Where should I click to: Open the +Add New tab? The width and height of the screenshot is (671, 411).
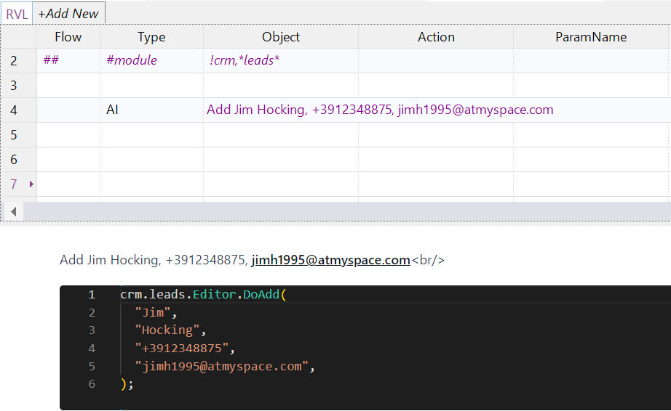(68, 13)
